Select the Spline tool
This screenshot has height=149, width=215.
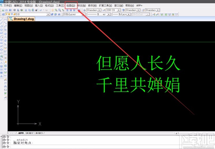(1, 46)
